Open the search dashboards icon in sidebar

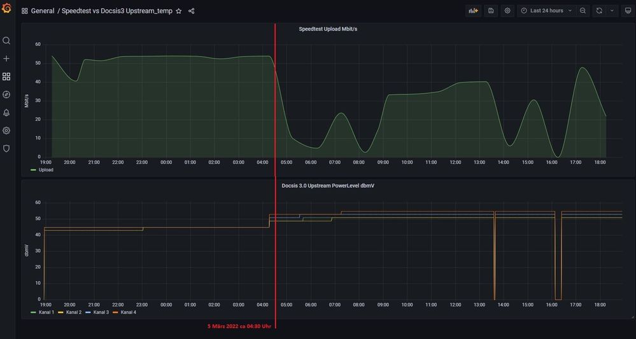6,41
